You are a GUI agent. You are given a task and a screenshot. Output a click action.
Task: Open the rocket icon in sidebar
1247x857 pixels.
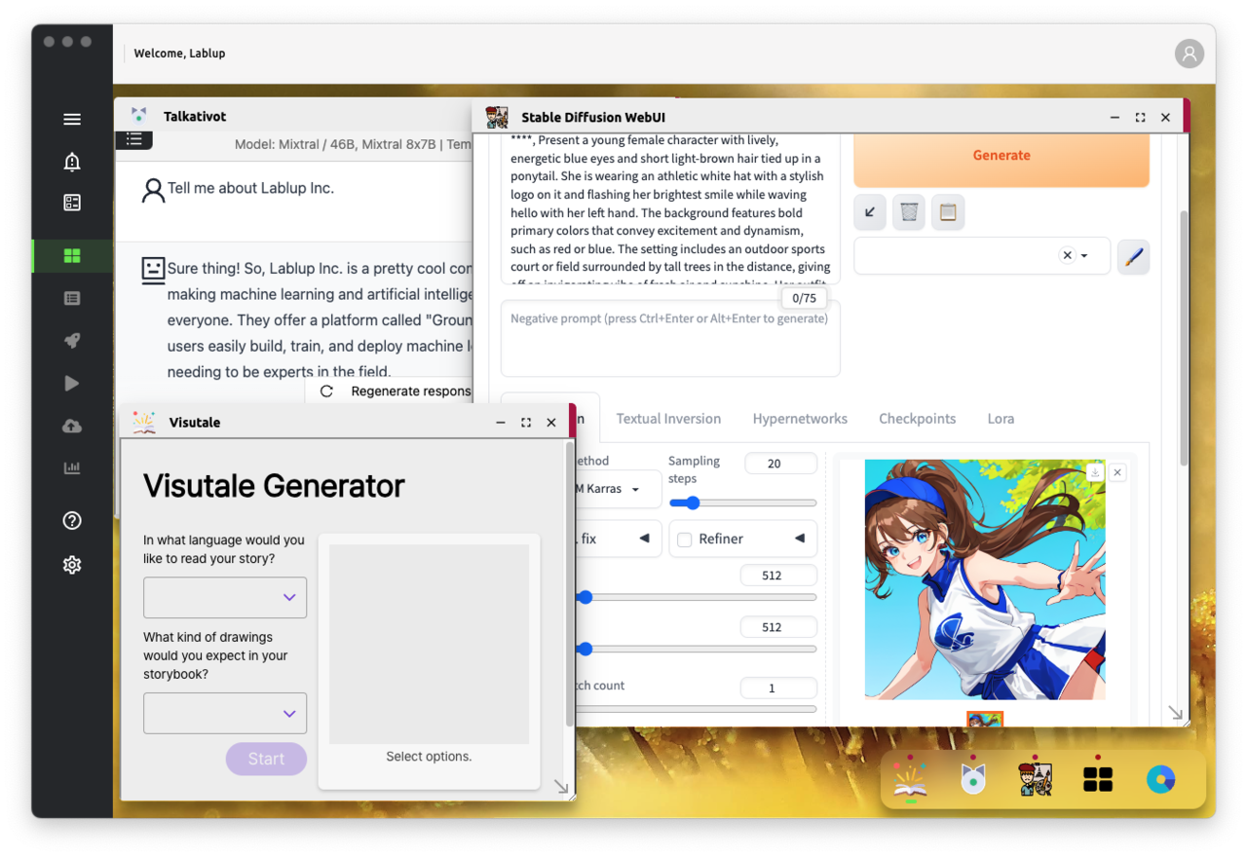72,341
